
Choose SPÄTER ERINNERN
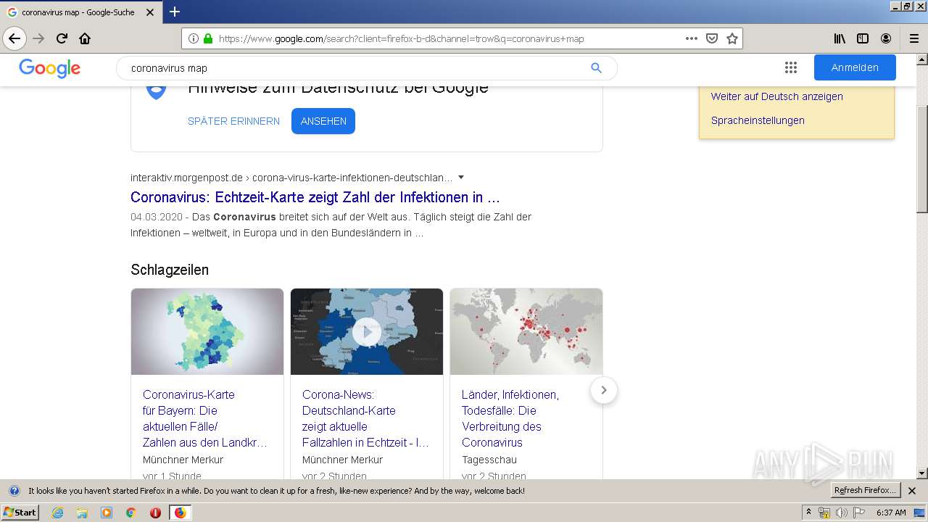233,121
